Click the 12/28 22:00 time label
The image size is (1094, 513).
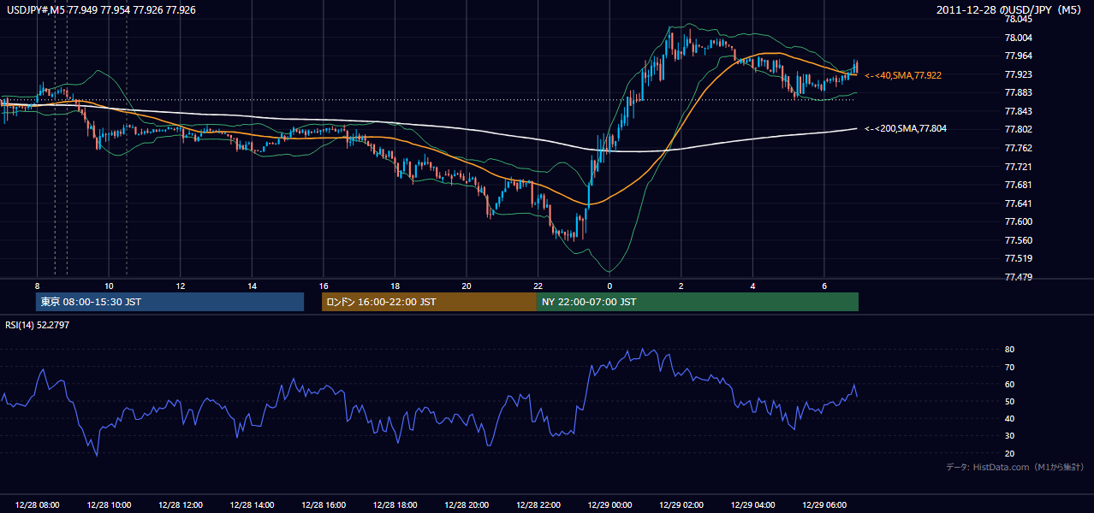point(538,505)
